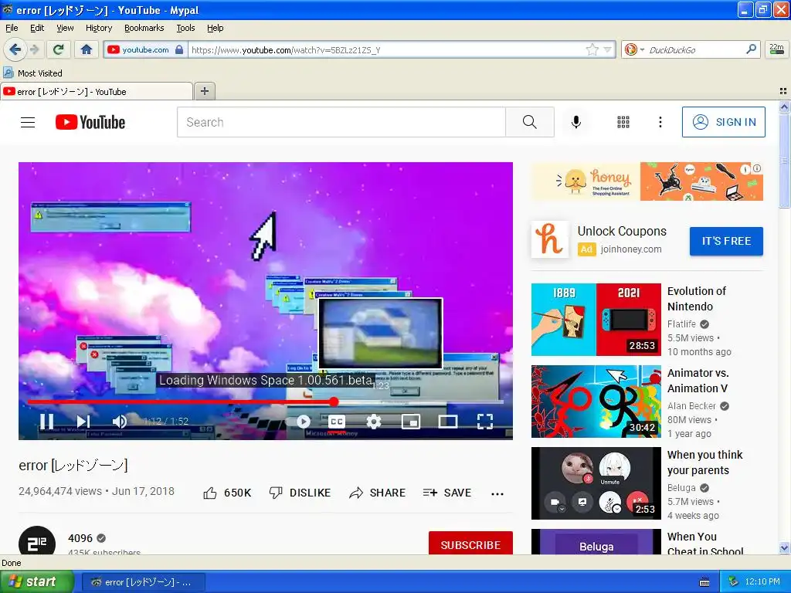
Task: Select the error [レッドゾーン] YouTube tab
Action: (96, 92)
